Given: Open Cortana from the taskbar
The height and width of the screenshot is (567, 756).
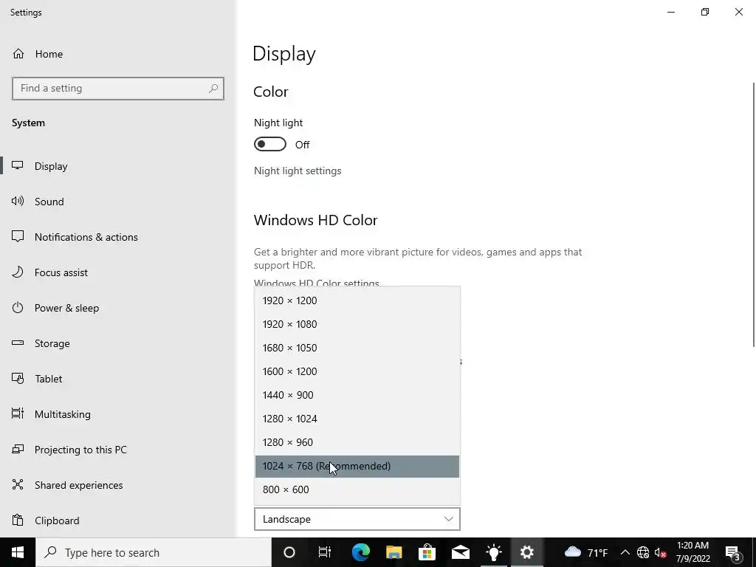Looking at the screenshot, I should 289,552.
